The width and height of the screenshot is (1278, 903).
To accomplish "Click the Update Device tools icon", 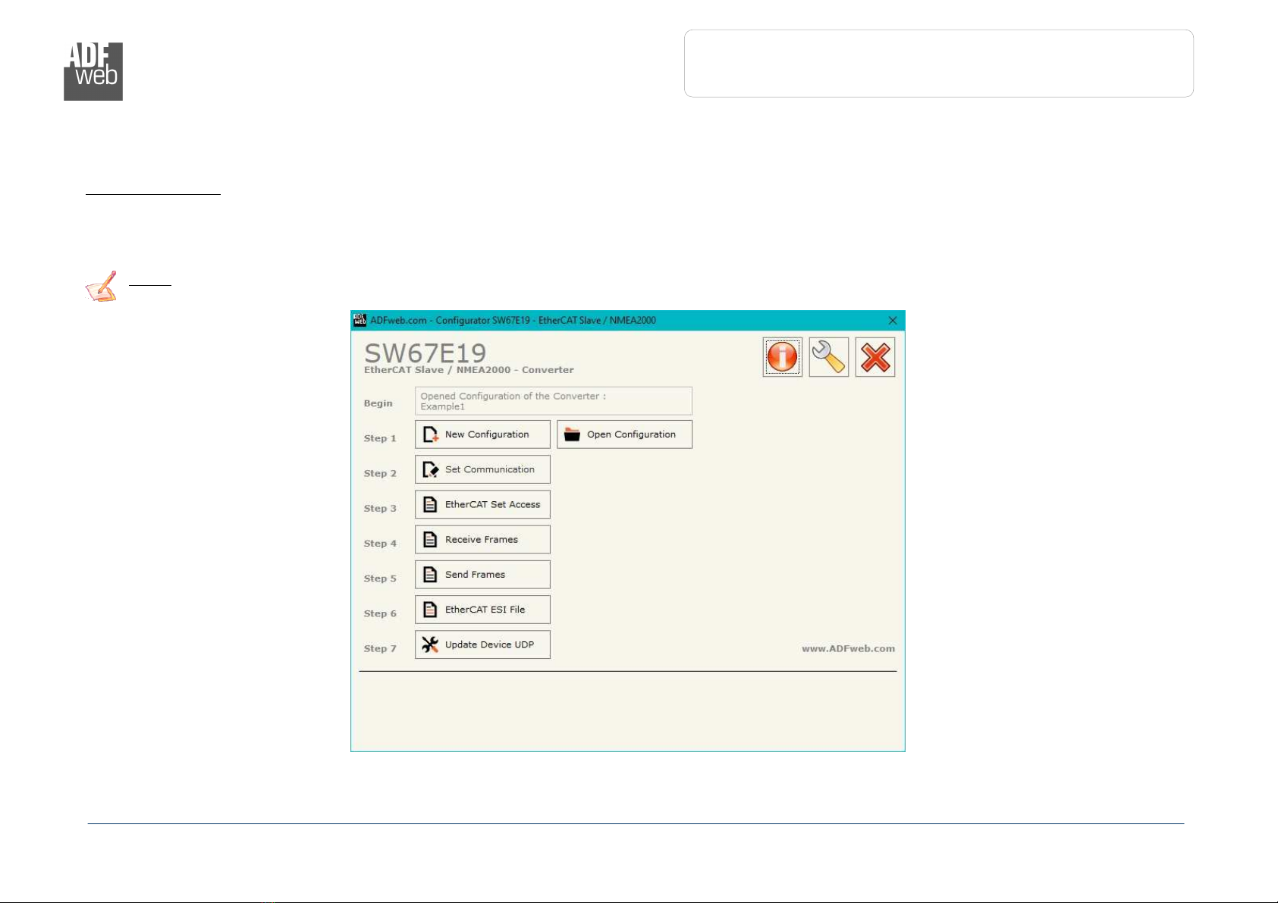I will click(430, 644).
